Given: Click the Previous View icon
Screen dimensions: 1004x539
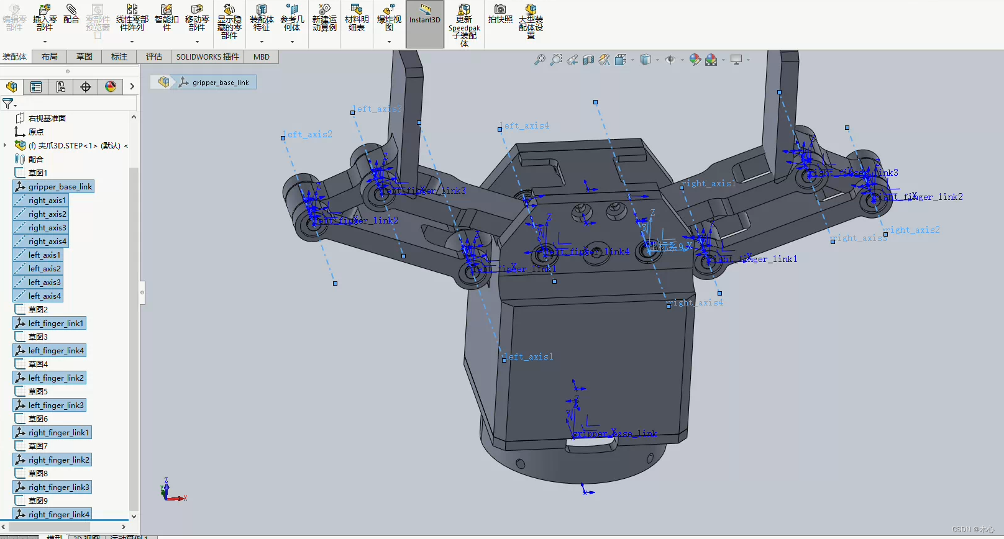Looking at the screenshot, I should point(572,60).
